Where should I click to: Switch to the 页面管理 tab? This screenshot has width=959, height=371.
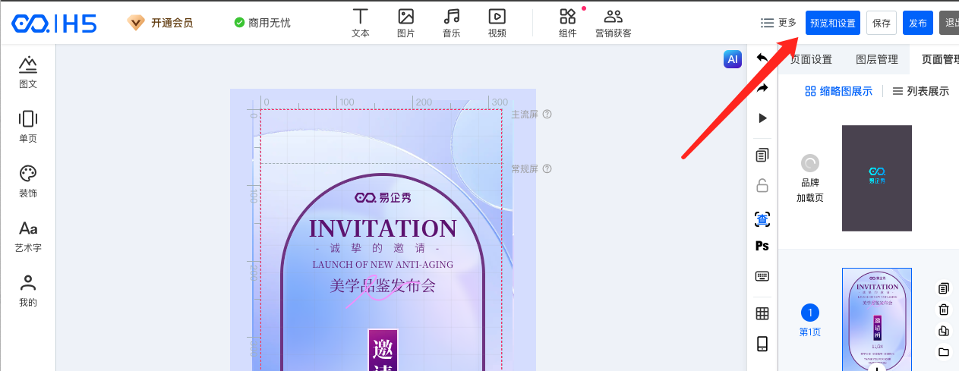point(940,59)
